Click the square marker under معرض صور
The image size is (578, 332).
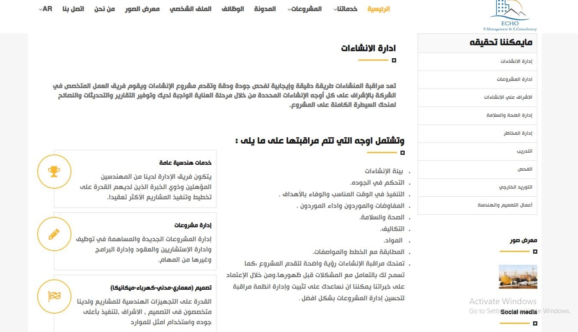pos(535,252)
